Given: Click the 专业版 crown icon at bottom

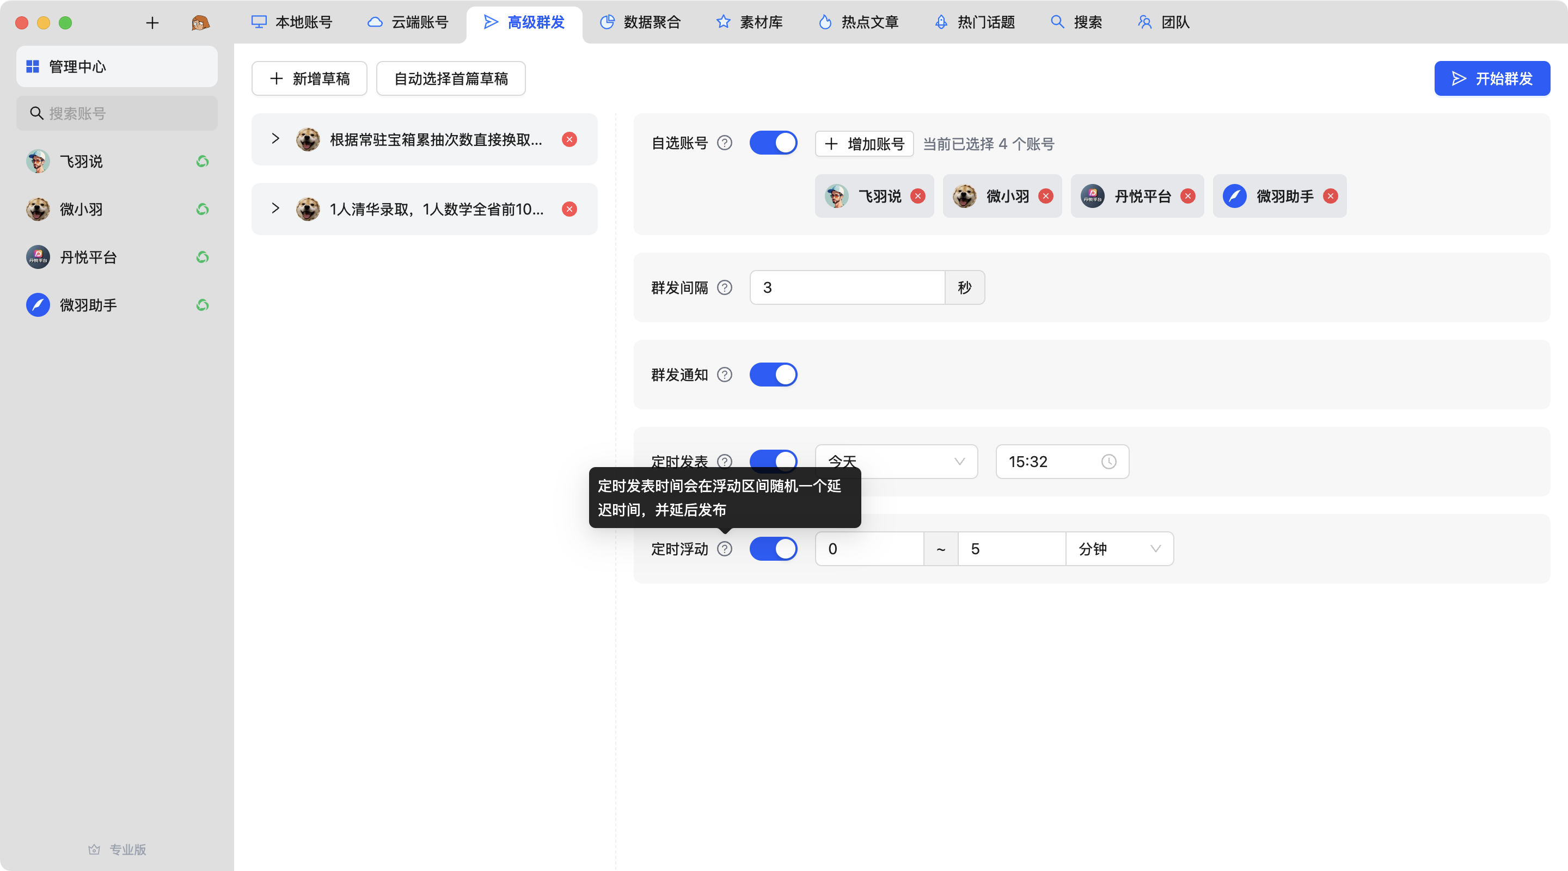Looking at the screenshot, I should click(94, 849).
